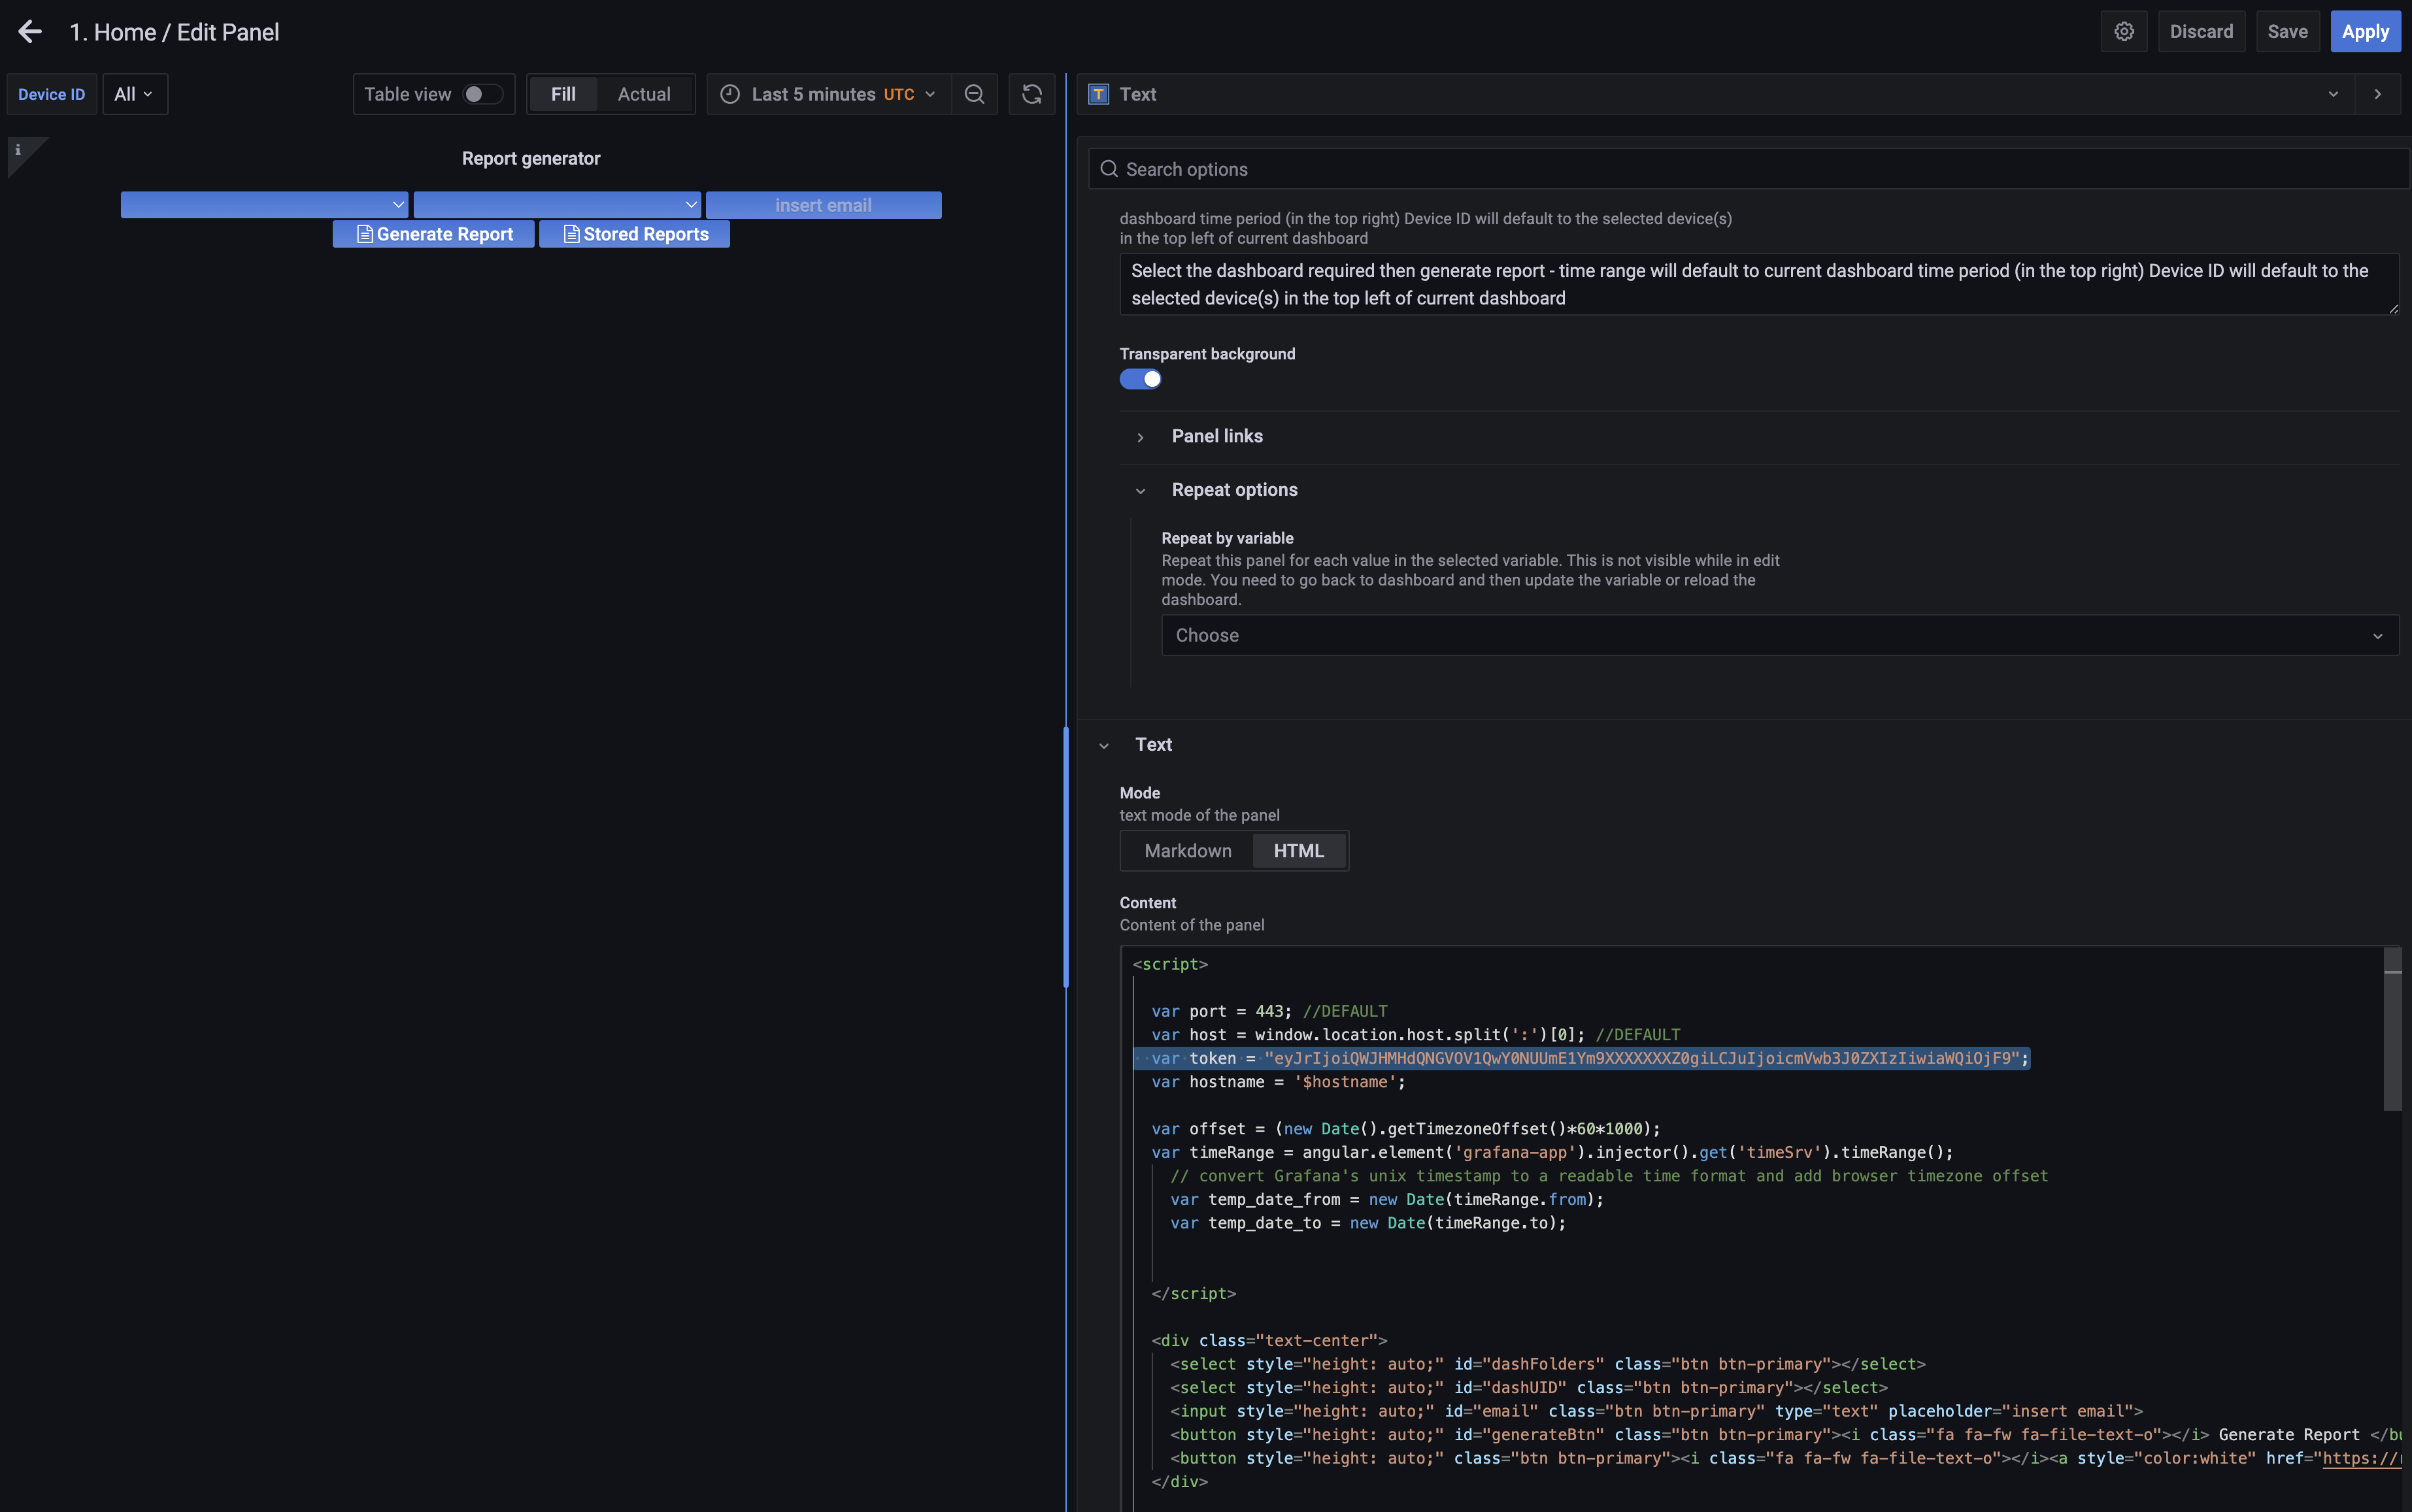The height and width of the screenshot is (1512, 2412).
Task: Collapse options pane with right chevron
Action: point(2378,94)
